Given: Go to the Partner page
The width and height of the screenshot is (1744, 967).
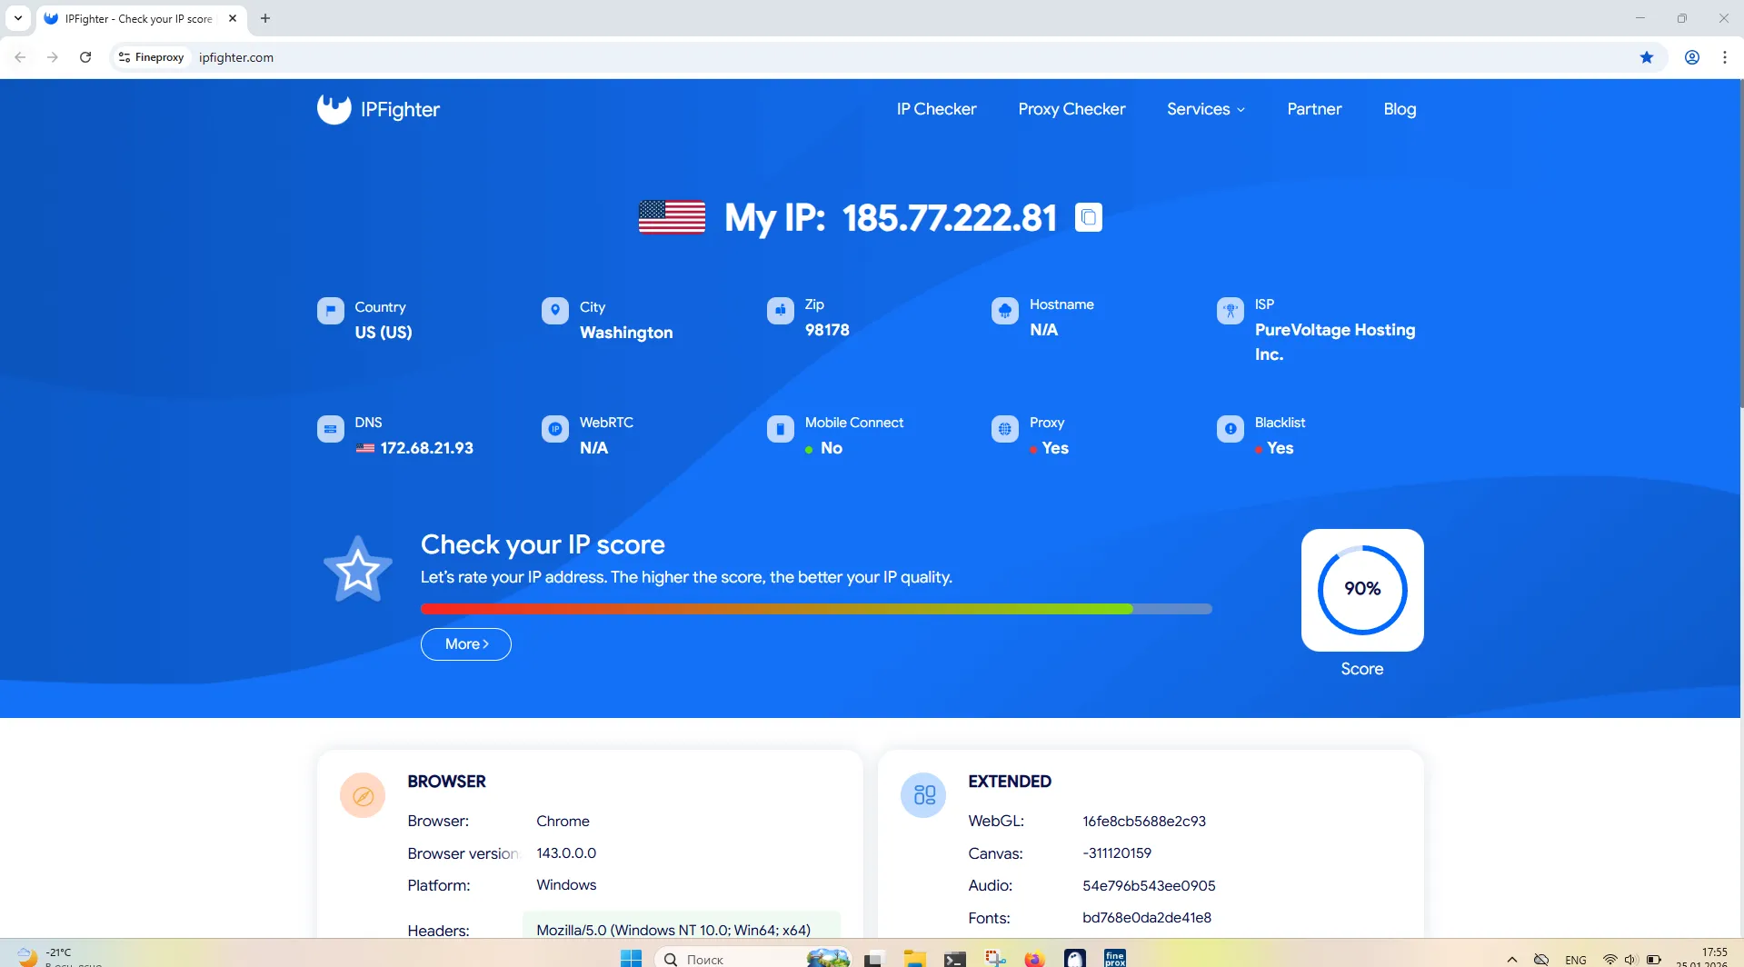Looking at the screenshot, I should [1314, 109].
